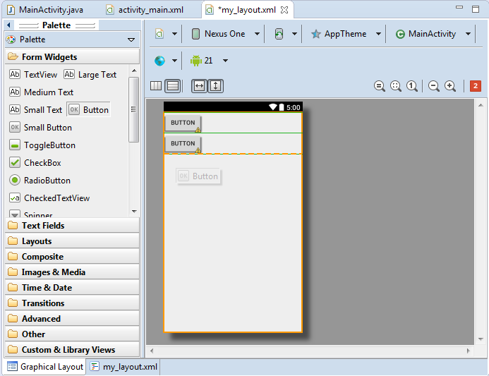Select the ToggleButton widget in palette
Image resolution: width=489 pixels, height=376 pixels.
coord(49,145)
